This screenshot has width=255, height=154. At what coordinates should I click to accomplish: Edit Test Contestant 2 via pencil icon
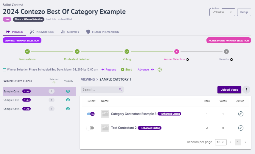click(241, 128)
